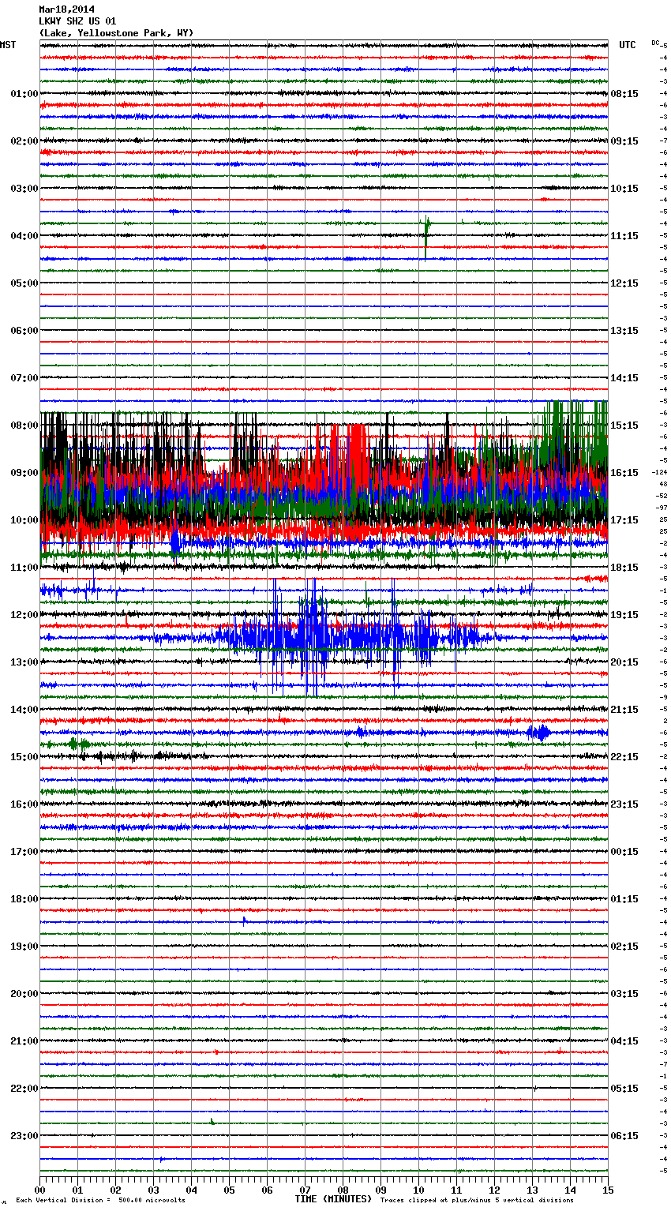Image resolution: width=671 pixels, height=1211 pixels.
Task: Select the 21:00 MST time label
Action: (x=24, y=1041)
